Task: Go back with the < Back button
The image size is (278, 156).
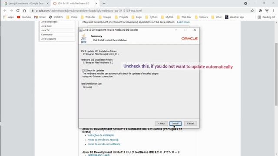Action: (x=161, y=123)
